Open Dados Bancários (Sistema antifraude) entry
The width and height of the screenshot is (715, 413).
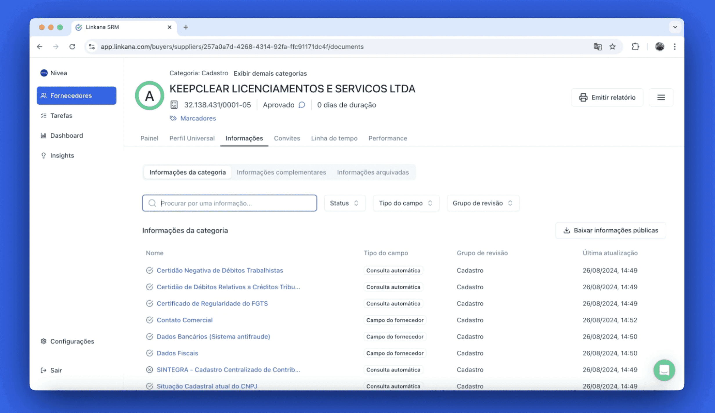[213, 337]
